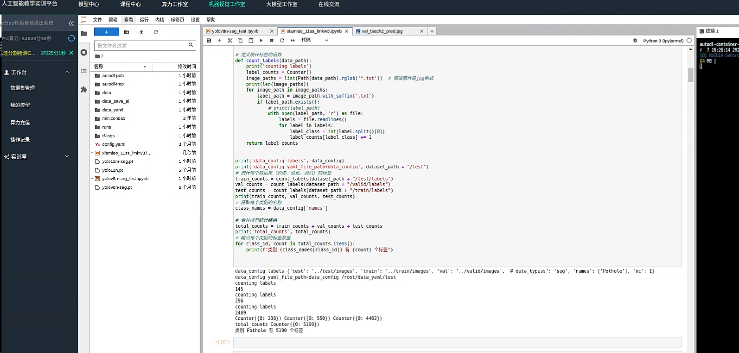Copy the selected cell in notebook toolbar
The height and width of the screenshot is (353, 739).
click(x=240, y=40)
